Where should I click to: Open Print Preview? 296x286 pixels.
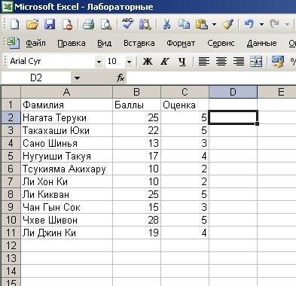pyautogui.click(x=106, y=24)
